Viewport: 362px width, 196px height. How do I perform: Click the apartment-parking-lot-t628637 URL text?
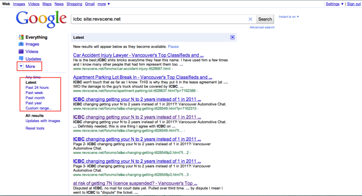click(134, 91)
